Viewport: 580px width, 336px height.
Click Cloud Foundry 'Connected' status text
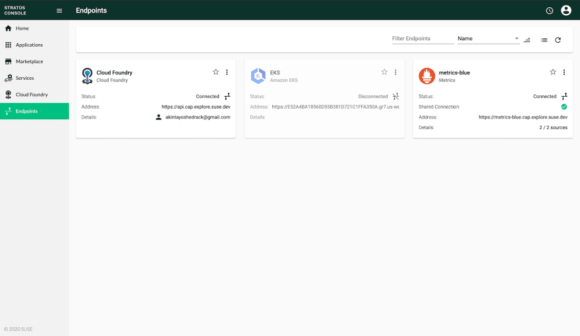point(208,96)
